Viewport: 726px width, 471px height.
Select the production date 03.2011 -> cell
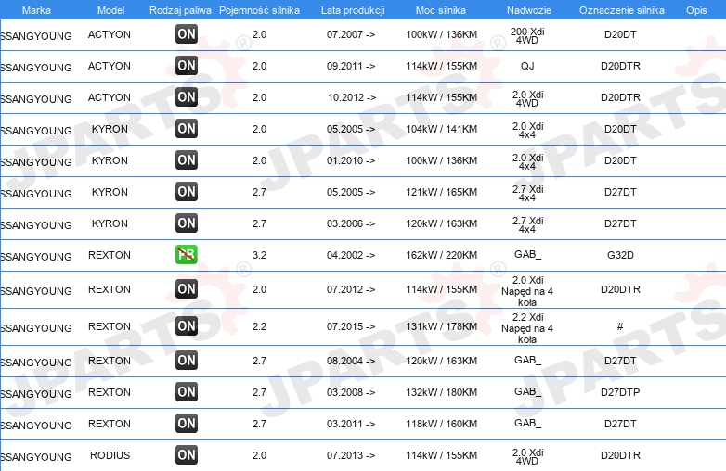(351, 424)
